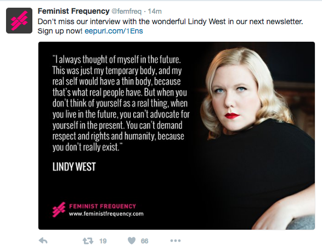Screen dimensions: 322x250
Task: Click the Feminist Frequency account name
Action: [x=74, y=11]
